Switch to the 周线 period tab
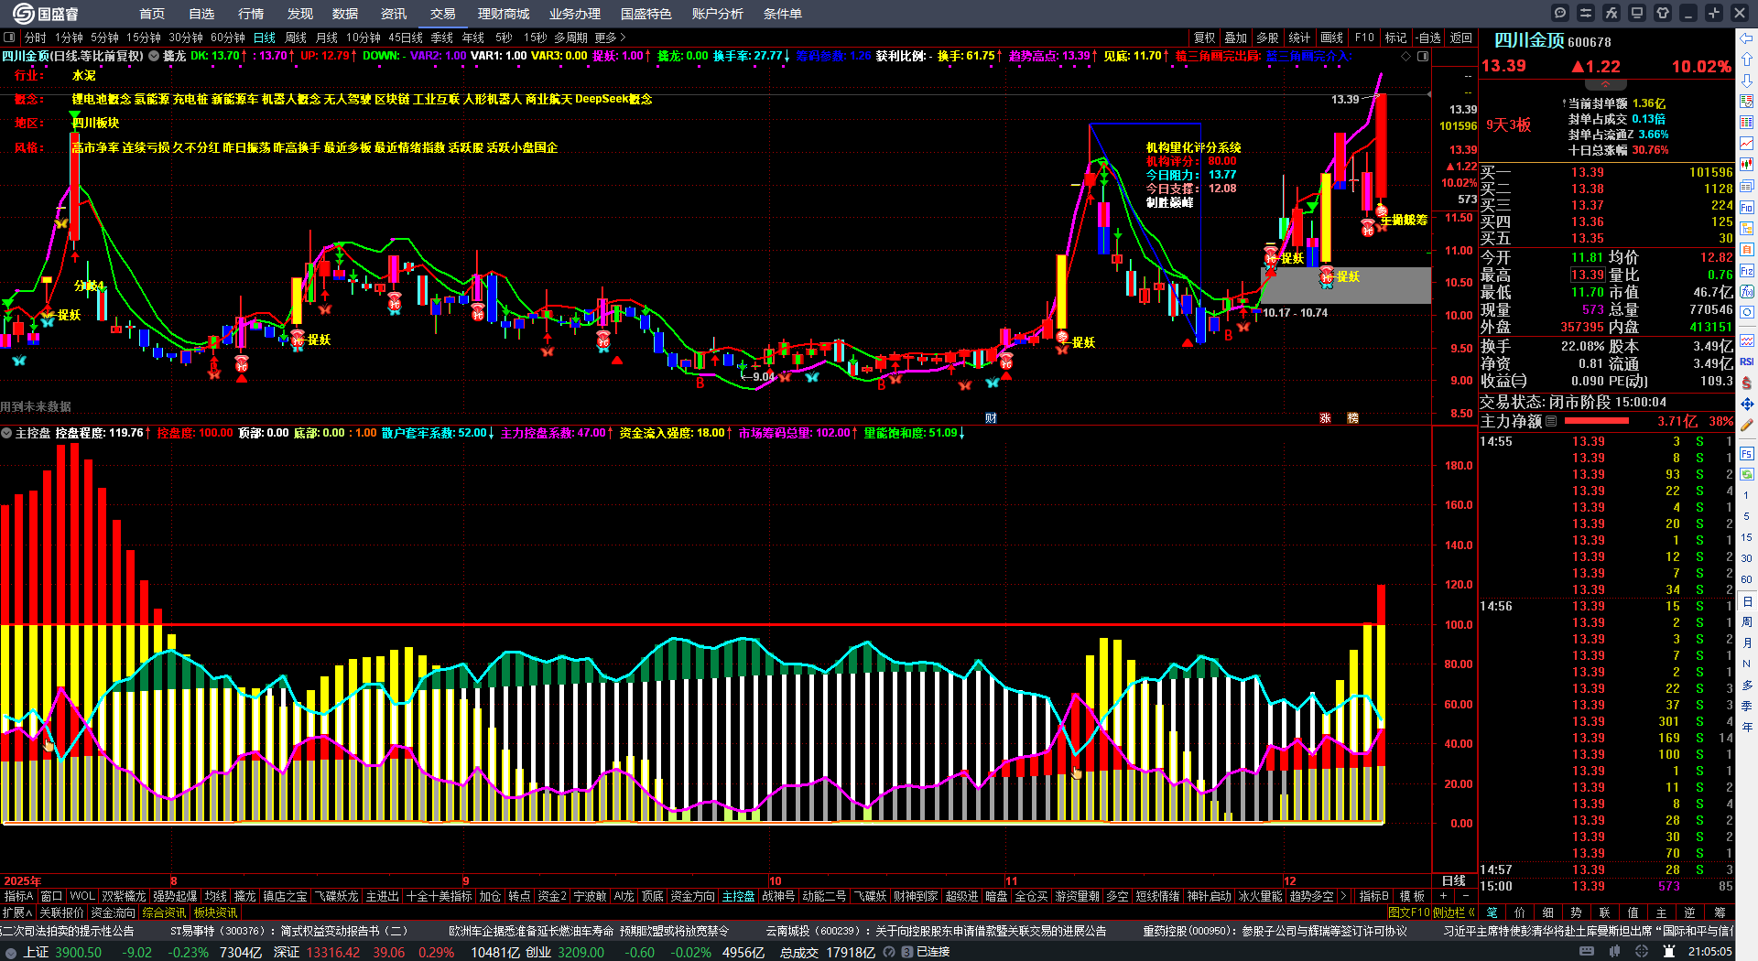This screenshot has width=1758, height=961. tap(296, 38)
